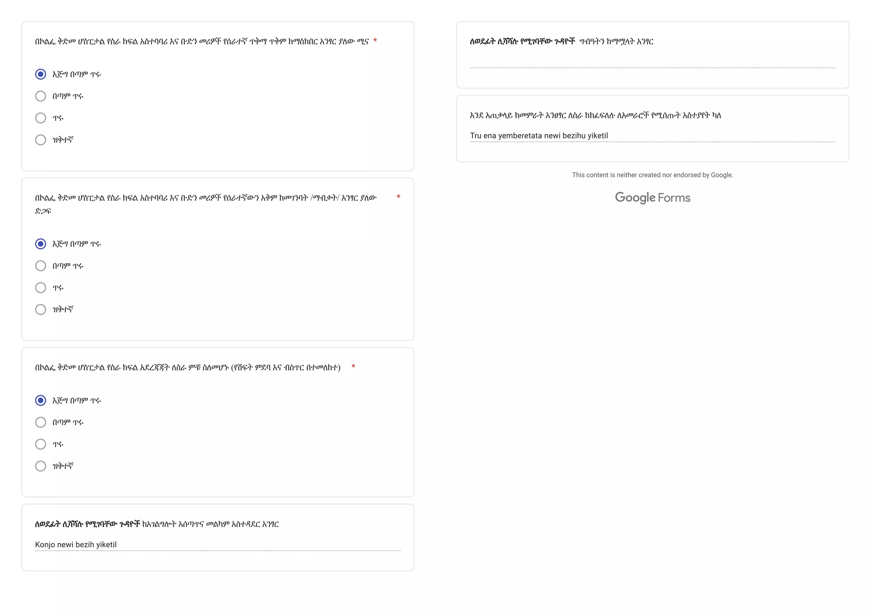
Task: Choose 'ዝቅተኛ' in the third question
Action: point(40,466)
